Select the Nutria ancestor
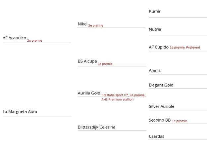 pos(155,29)
